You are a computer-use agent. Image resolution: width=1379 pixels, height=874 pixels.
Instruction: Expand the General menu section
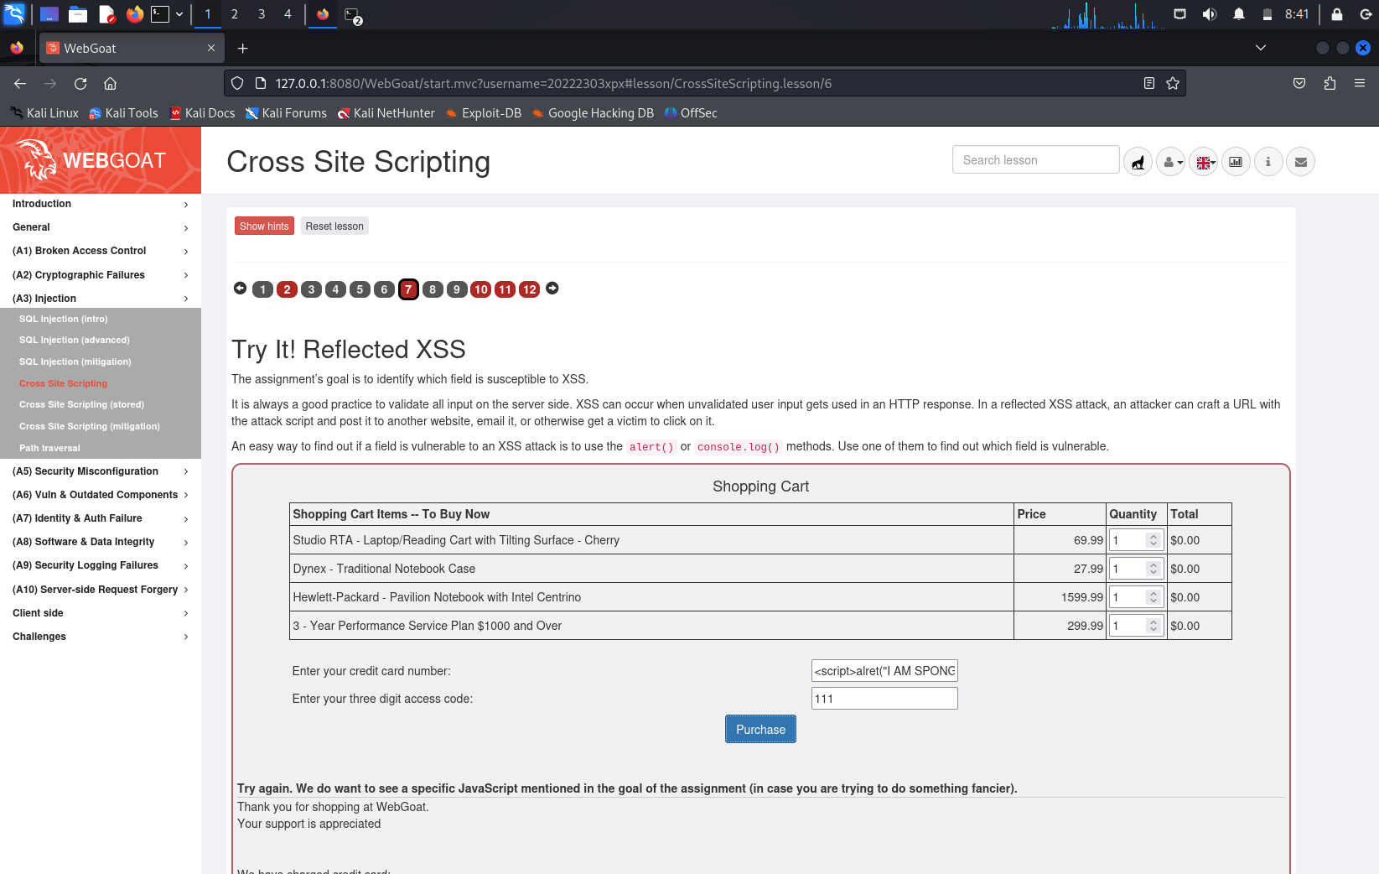point(101,227)
